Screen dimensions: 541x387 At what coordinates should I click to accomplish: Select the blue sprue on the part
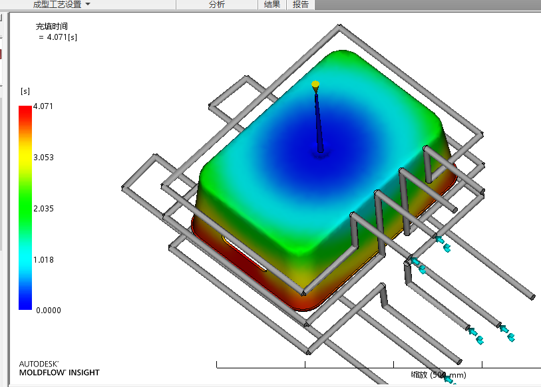319,122
